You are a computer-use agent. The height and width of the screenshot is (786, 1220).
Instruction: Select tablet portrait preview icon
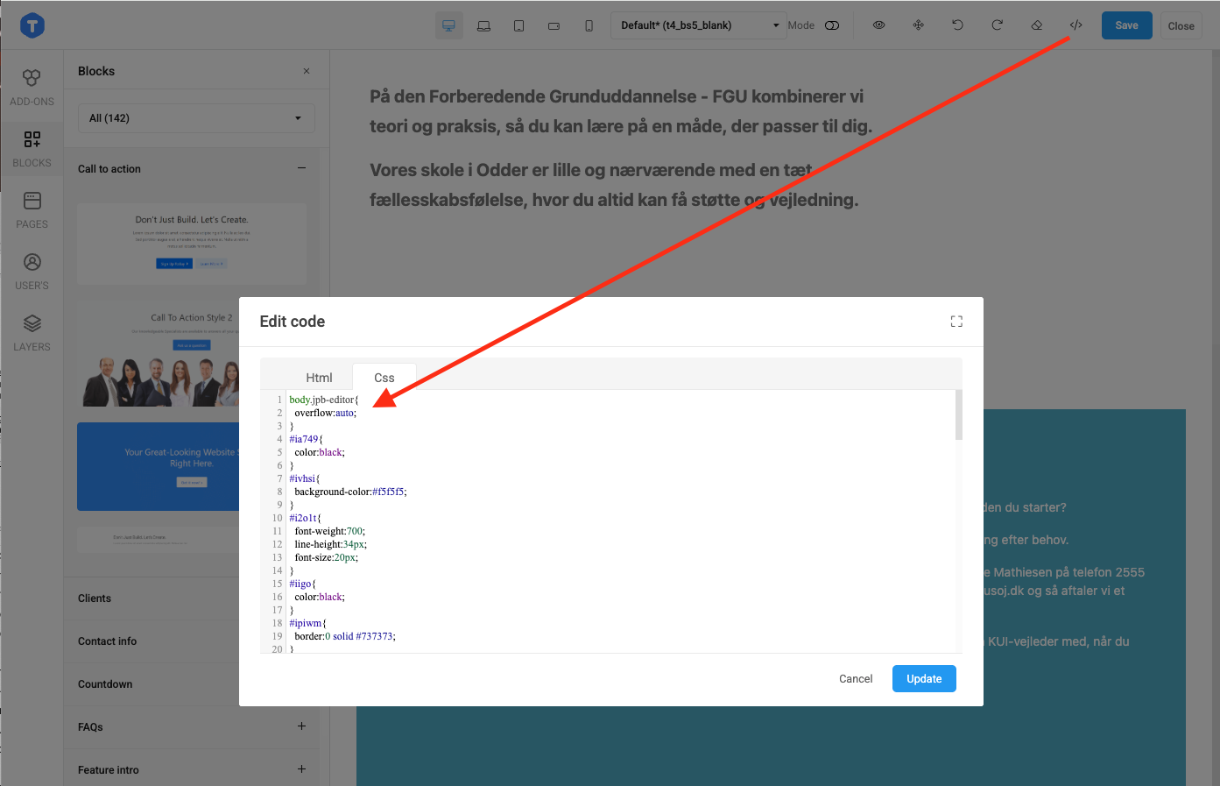[518, 25]
